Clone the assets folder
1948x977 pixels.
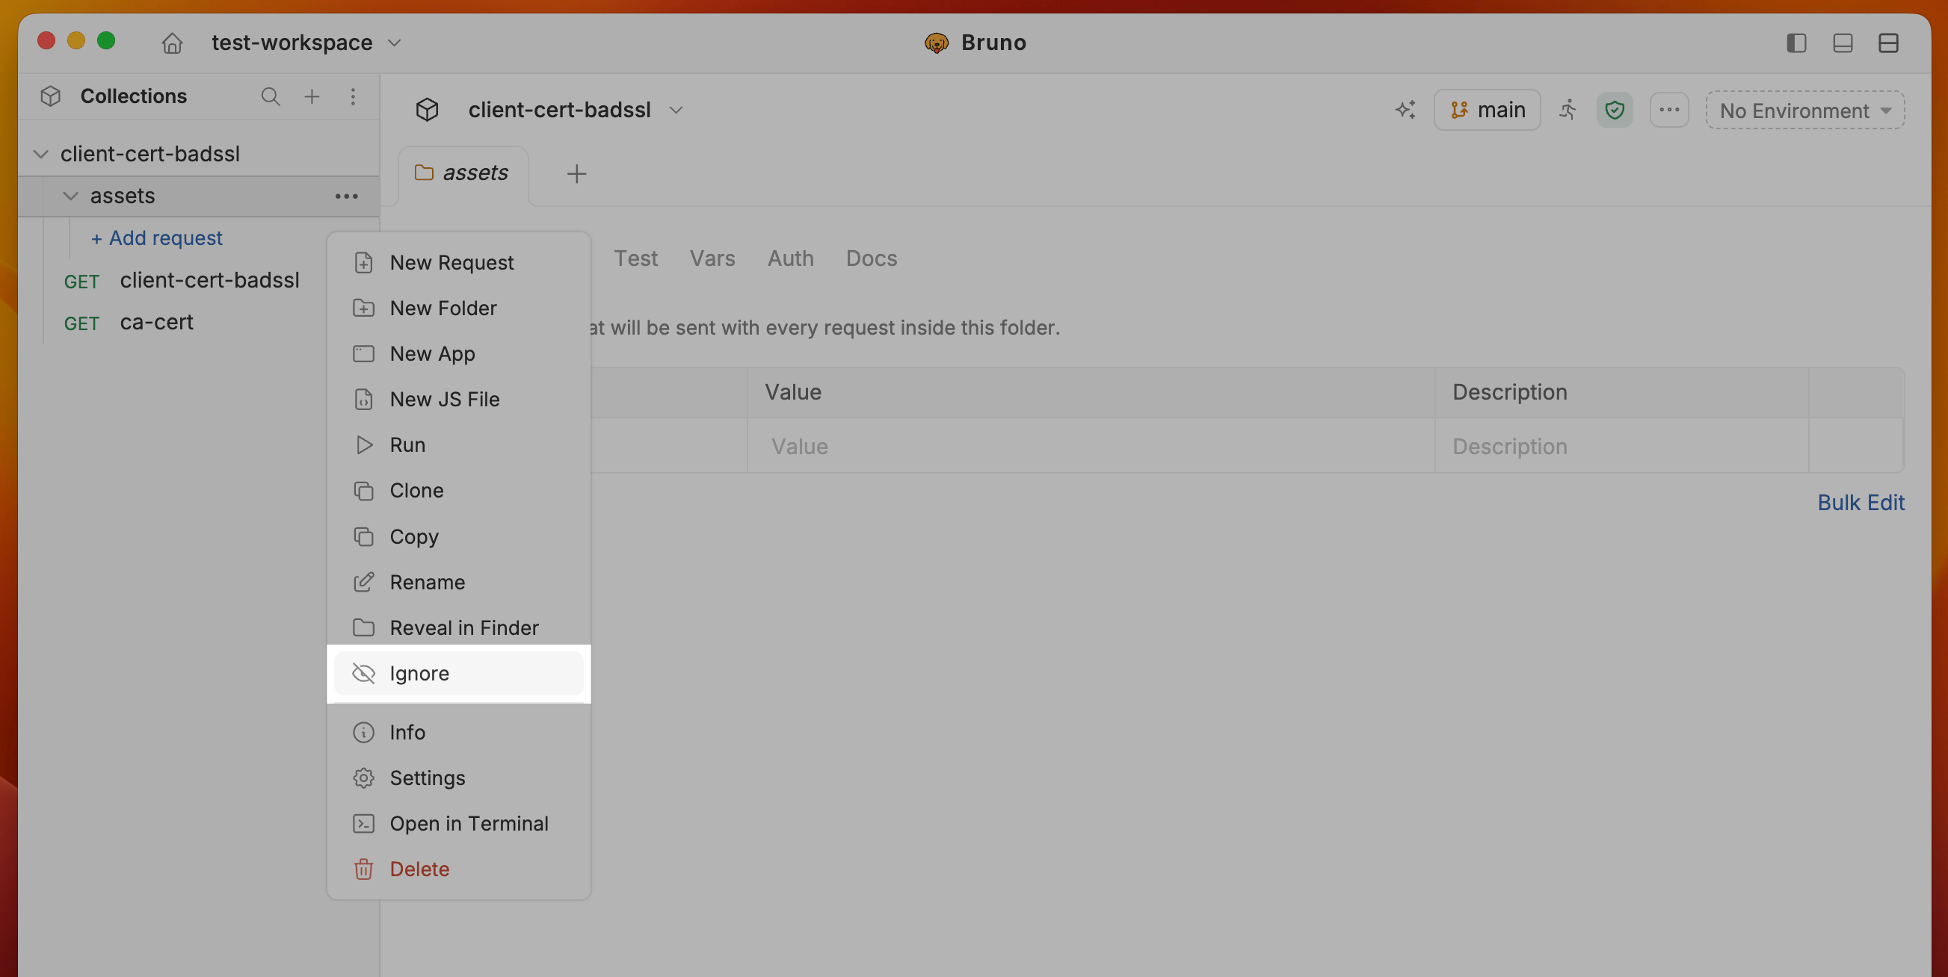tap(458, 491)
